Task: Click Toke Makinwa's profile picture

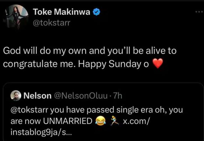Action: pyautogui.click(x=17, y=17)
